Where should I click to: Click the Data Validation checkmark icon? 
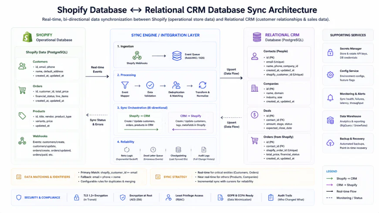click(x=150, y=85)
